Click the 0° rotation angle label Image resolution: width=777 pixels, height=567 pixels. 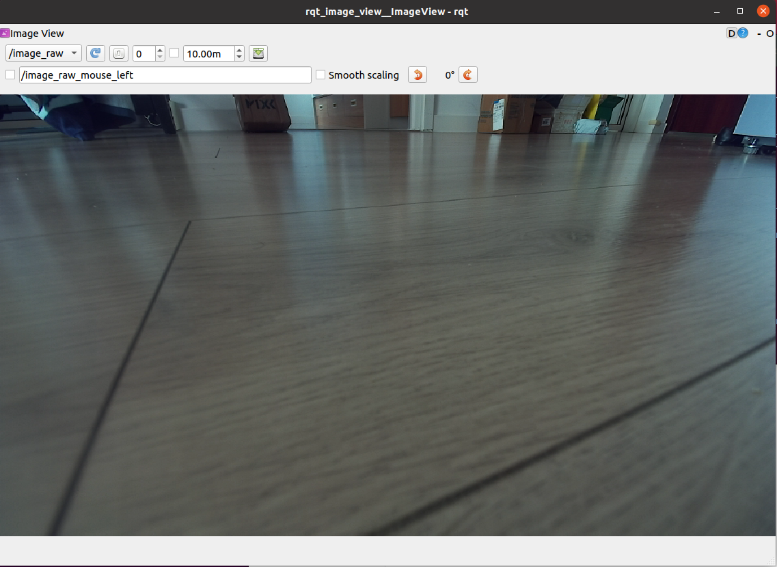[450, 75]
